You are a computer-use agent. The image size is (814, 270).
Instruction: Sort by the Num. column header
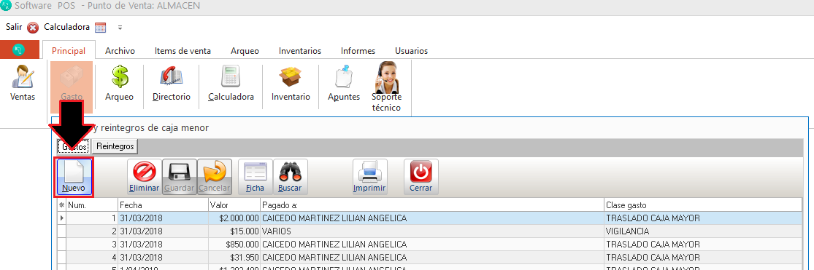pyautogui.click(x=92, y=205)
